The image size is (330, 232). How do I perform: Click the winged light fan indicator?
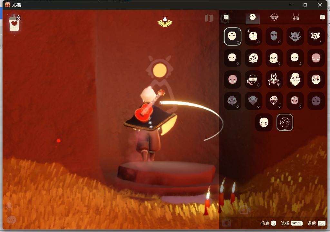pos(165,22)
